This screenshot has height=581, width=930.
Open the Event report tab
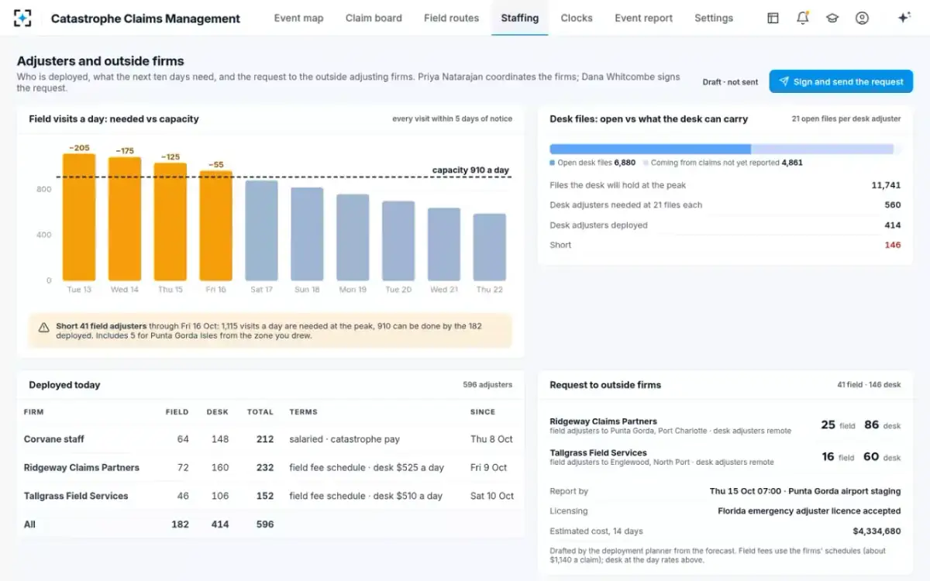[643, 18]
